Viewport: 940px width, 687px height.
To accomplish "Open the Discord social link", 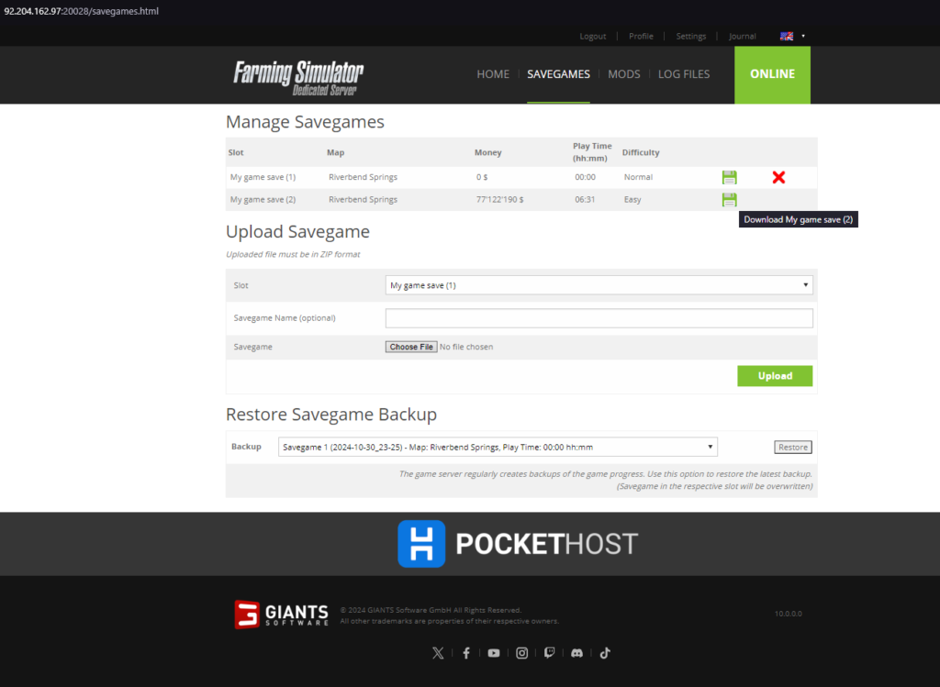I will (576, 653).
